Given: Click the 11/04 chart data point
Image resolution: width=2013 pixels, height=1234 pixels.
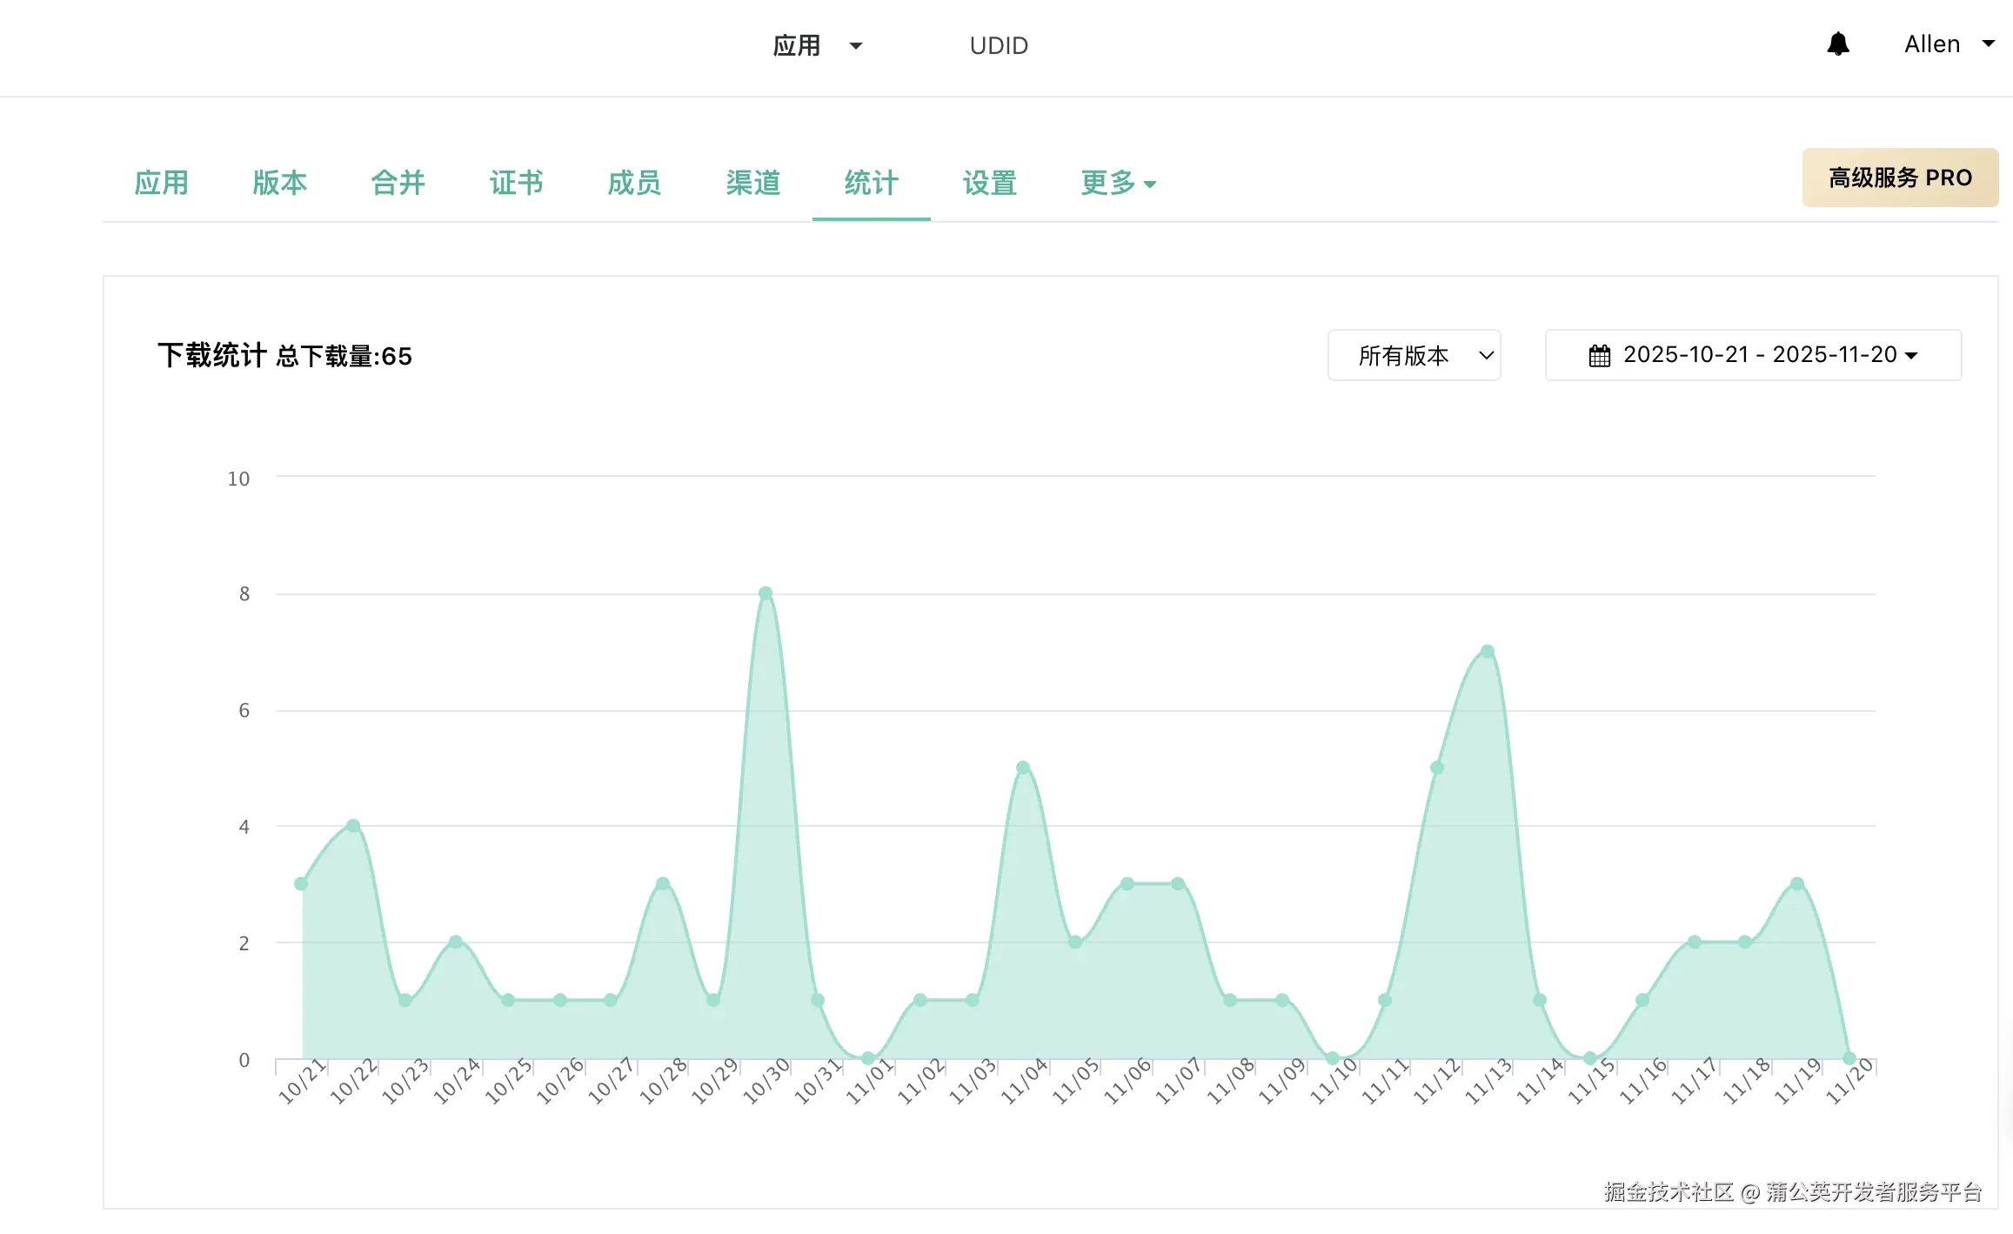Looking at the screenshot, I should 1023,768.
